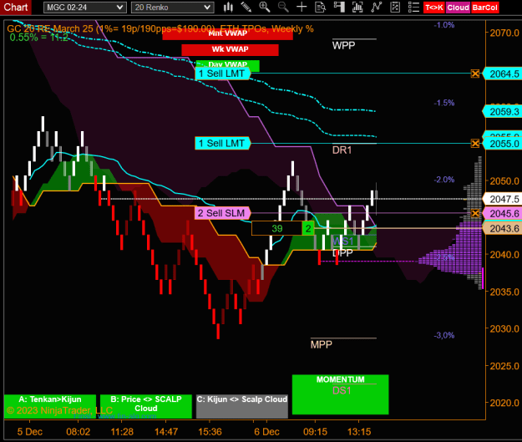Click the DR1 pivot label
522x442 pixels.
point(342,150)
